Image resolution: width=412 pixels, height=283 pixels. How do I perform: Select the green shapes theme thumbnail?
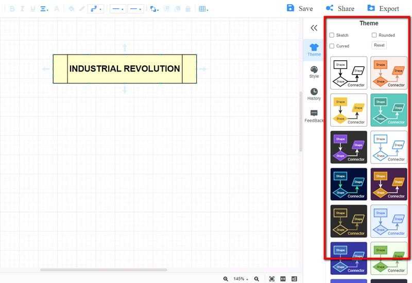pos(389,259)
